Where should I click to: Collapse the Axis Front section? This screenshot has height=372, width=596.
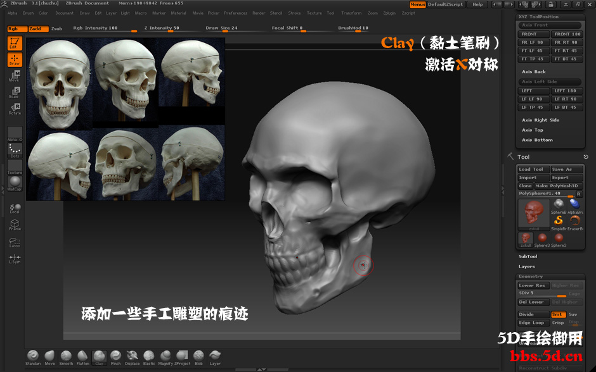[x=550, y=25]
